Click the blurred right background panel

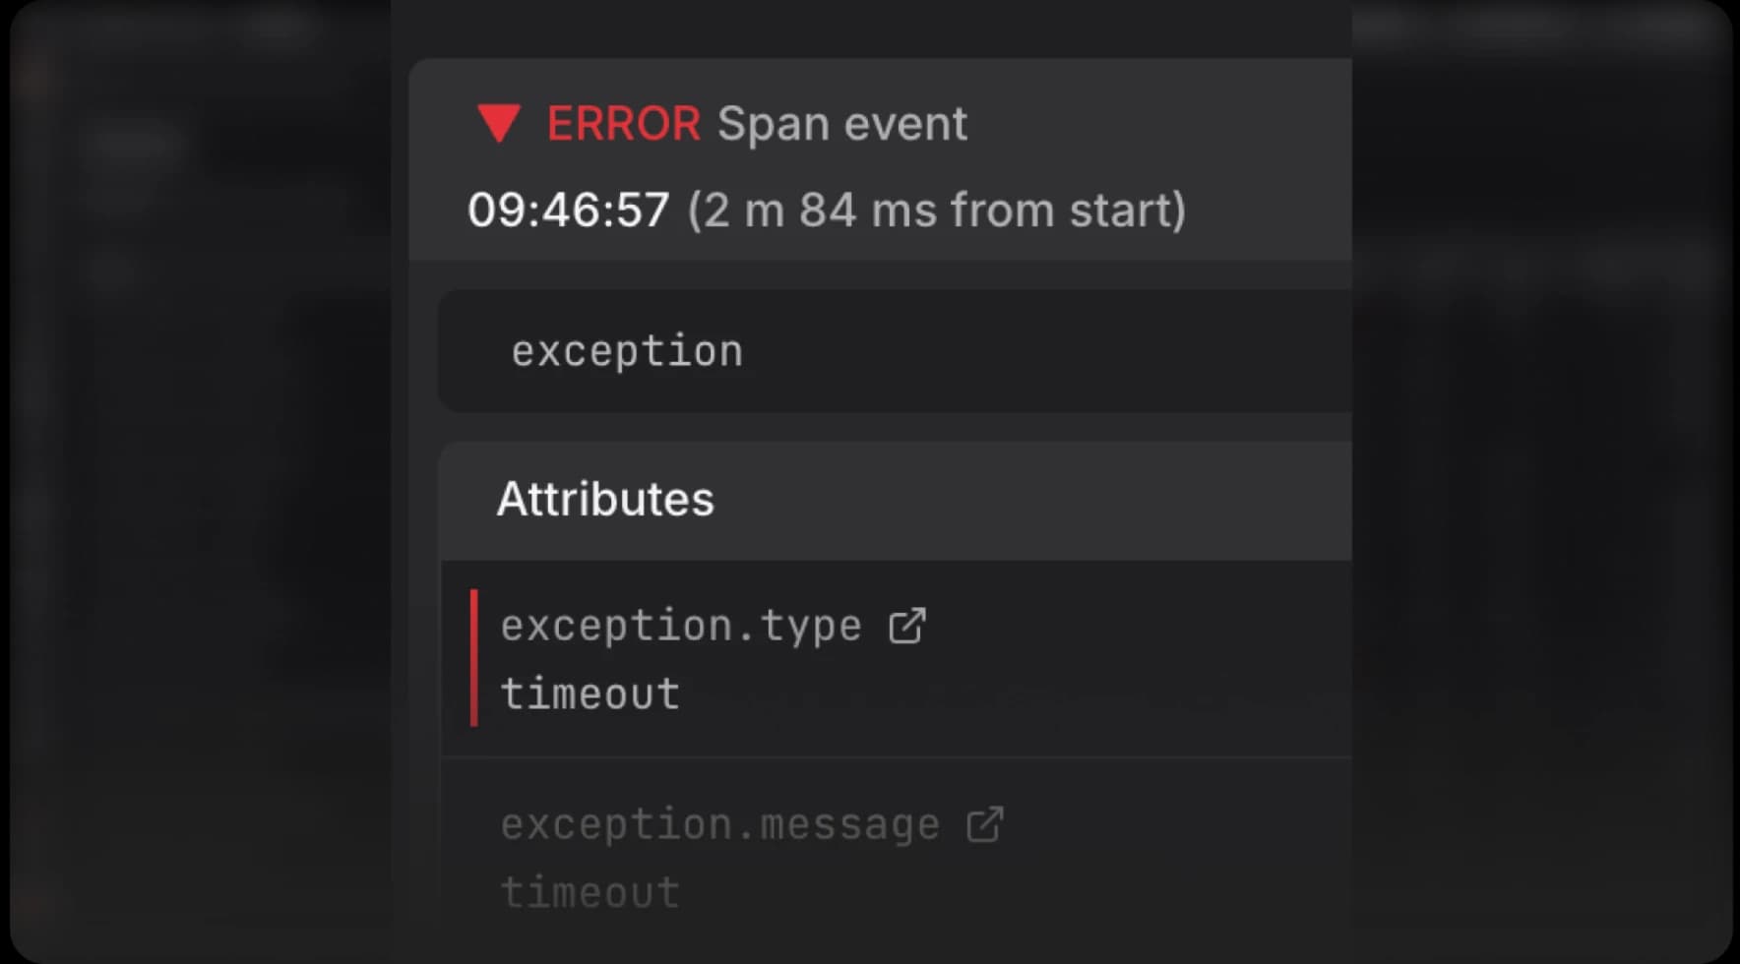coord(1540,482)
